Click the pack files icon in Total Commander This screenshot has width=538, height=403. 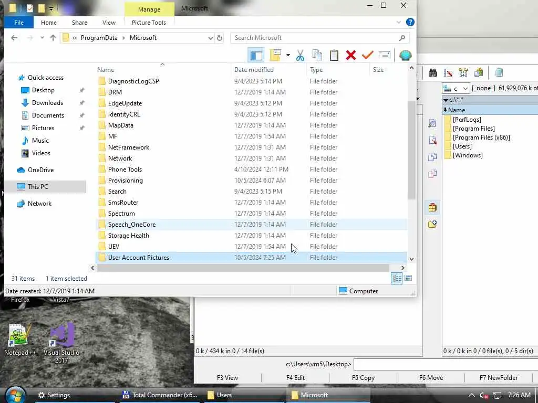pos(479,72)
